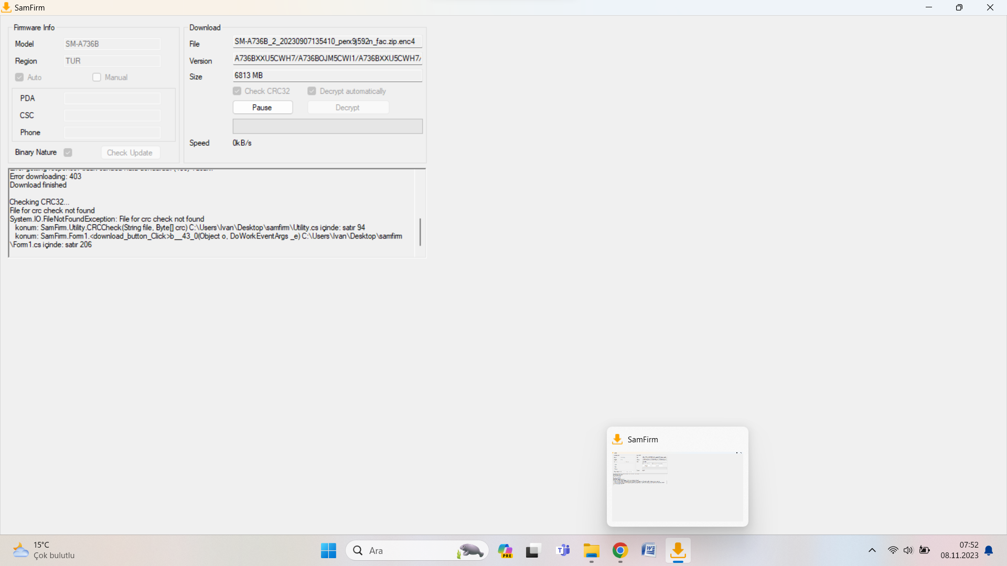
Task: Click the Decrypt button
Action: point(348,107)
